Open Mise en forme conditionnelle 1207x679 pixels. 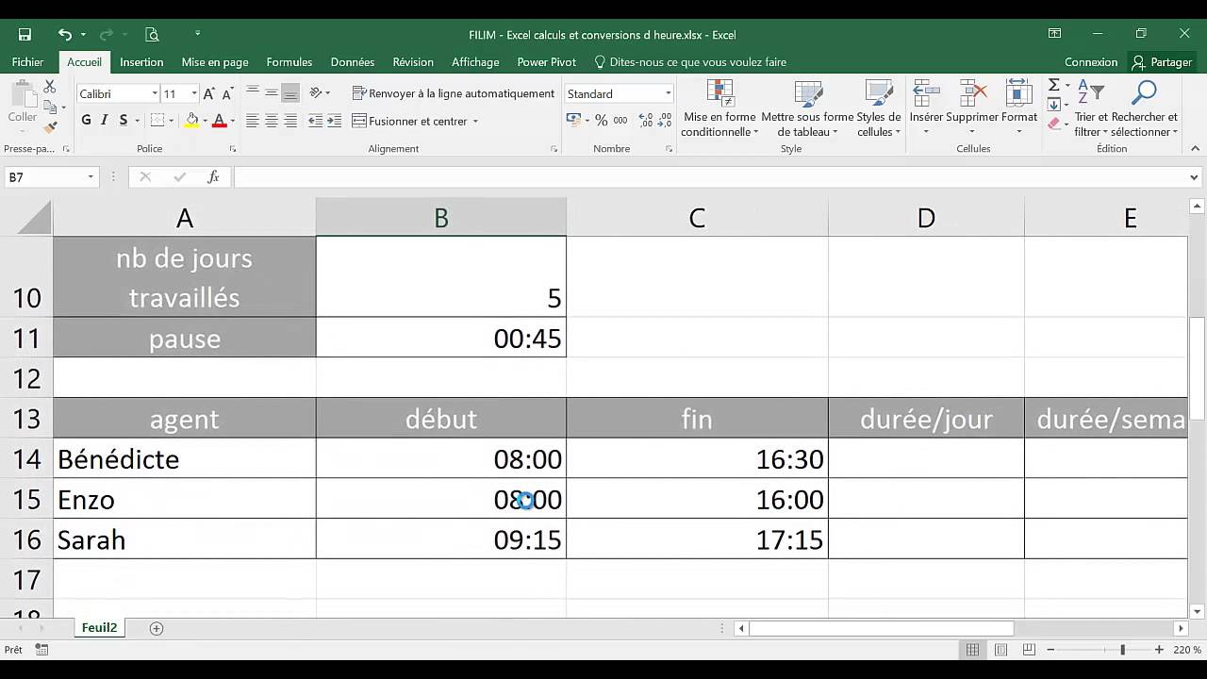719,108
